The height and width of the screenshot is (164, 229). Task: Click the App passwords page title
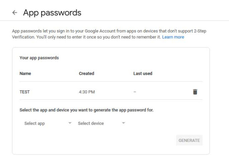52,13
